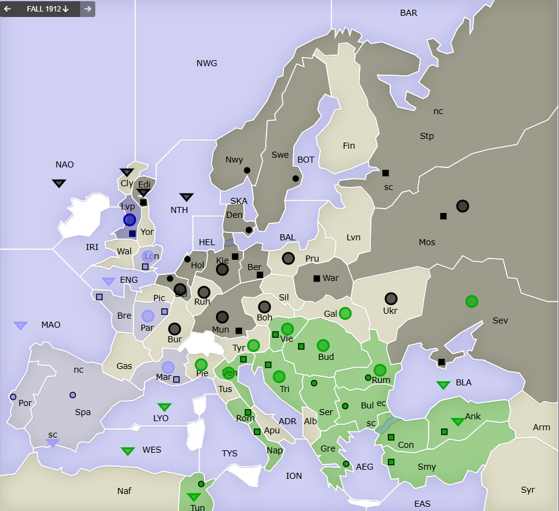Select the green fleet in LYO

click(x=164, y=407)
